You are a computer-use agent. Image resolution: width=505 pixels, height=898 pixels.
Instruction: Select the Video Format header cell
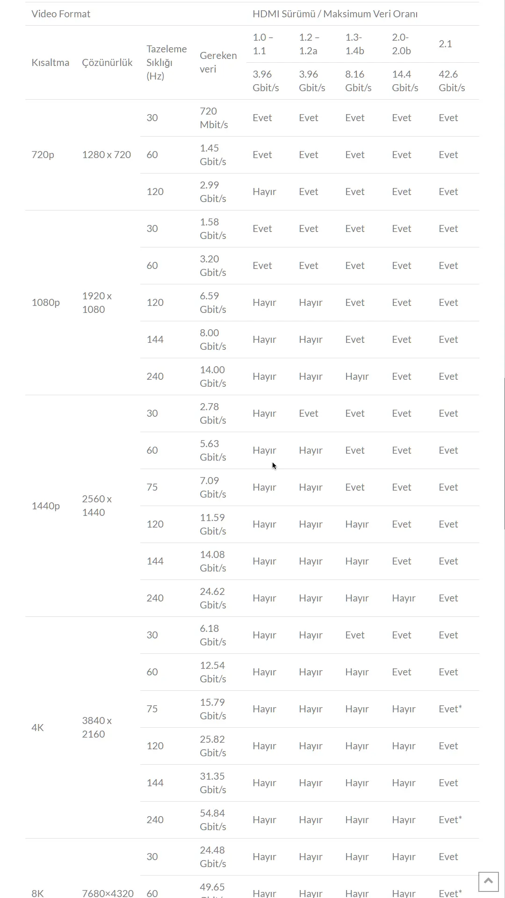click(x=61, y=14)
